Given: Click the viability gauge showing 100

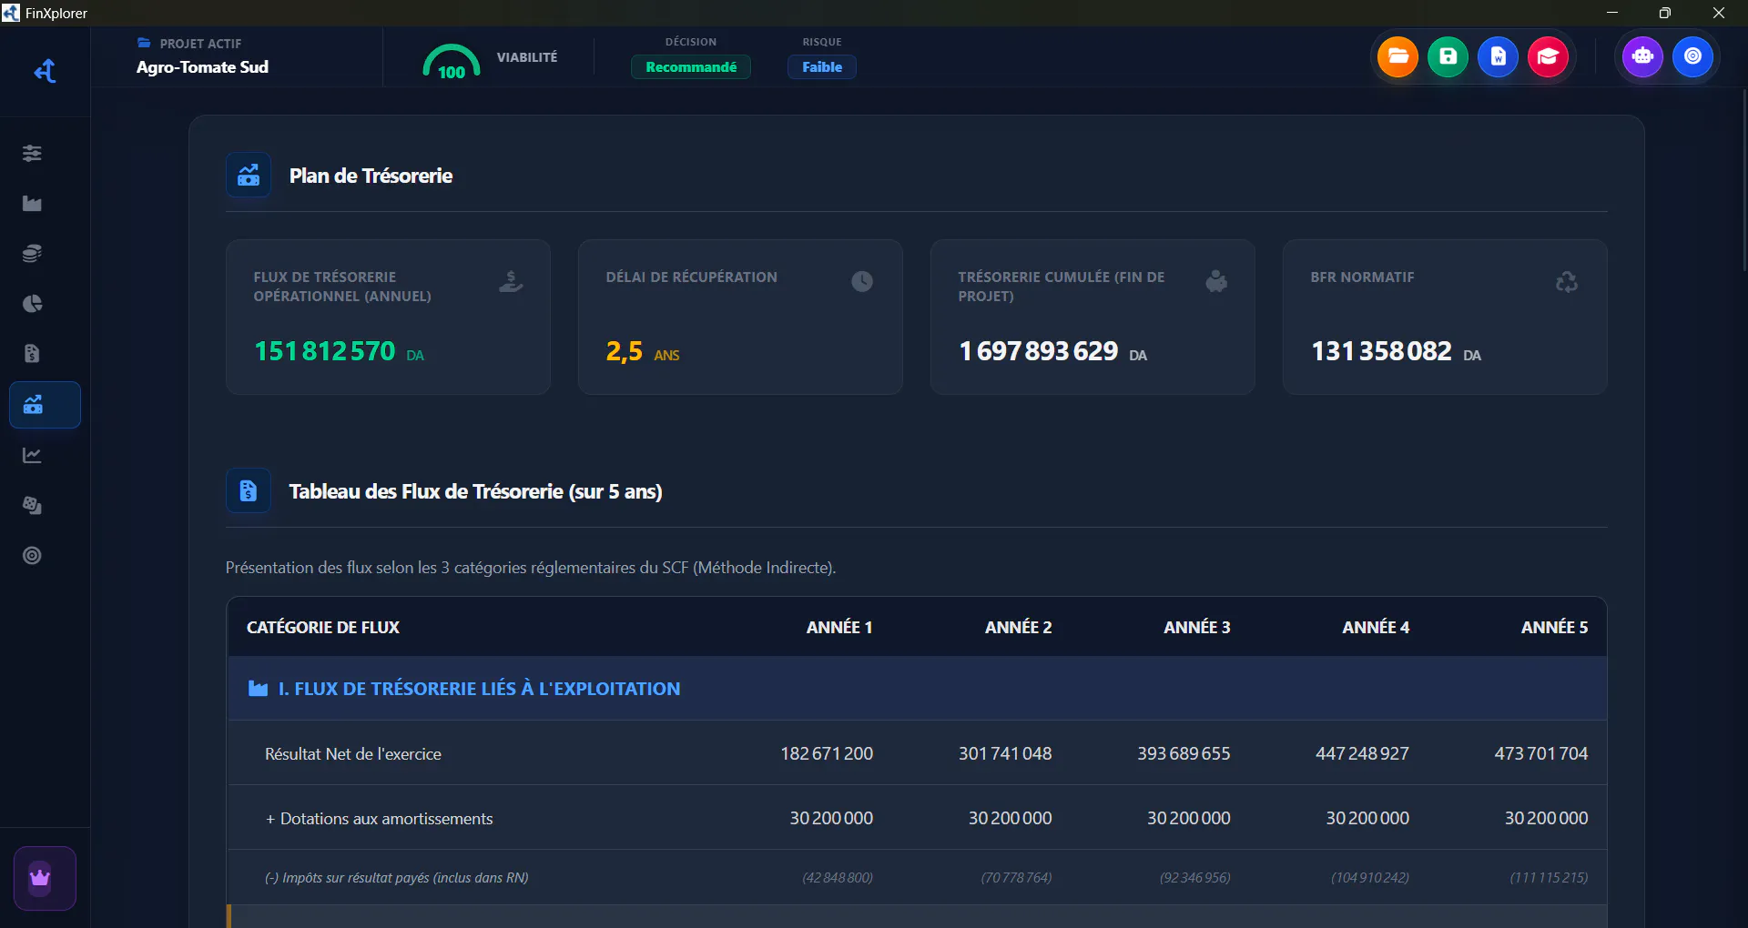Looking at the screenshot, I should pos(452,62).
